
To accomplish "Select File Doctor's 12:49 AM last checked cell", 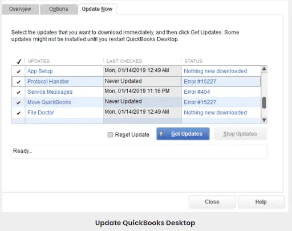I will pos(143,112).
